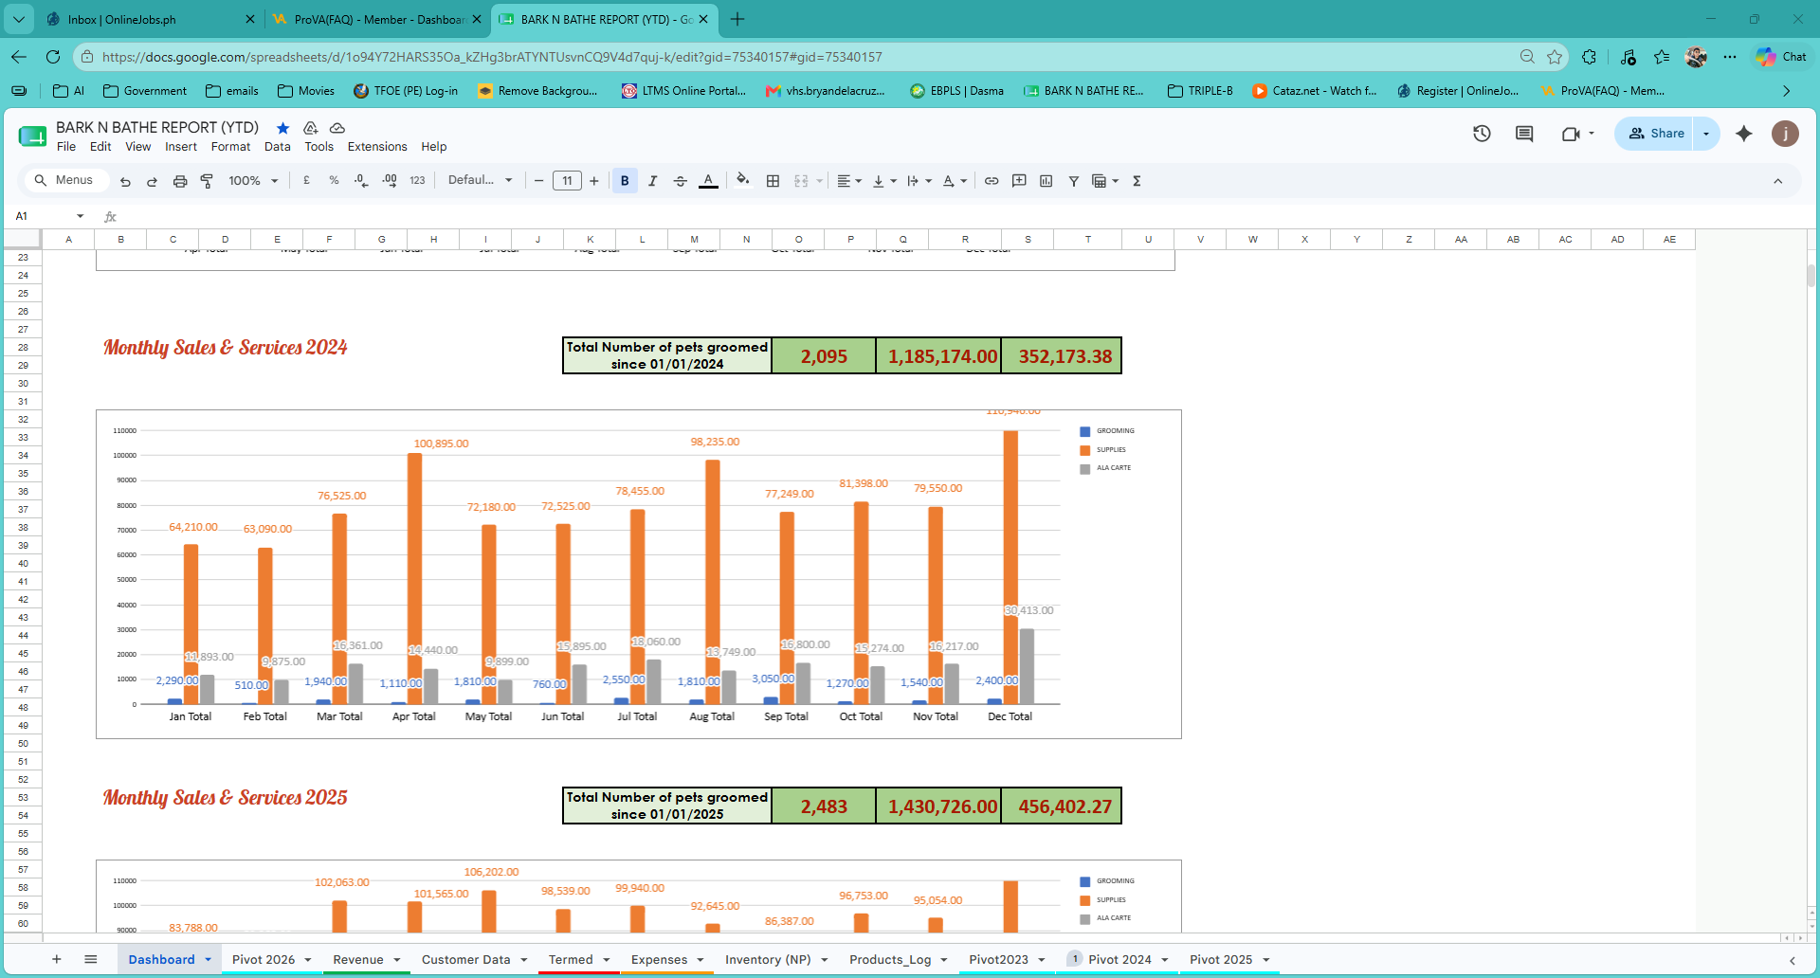1820x978 pixels.
Task: Open the Extensions menu
Action: click(x=377, y=147)
